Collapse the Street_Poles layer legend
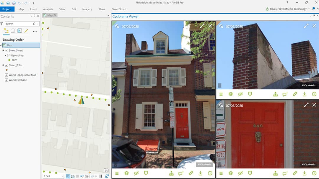319x179 pixels. coord(3,65)
